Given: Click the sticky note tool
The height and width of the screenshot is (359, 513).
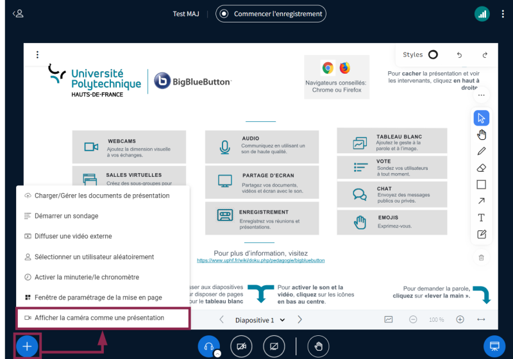Looking at the screenshot, I should (x=481, y=235).
